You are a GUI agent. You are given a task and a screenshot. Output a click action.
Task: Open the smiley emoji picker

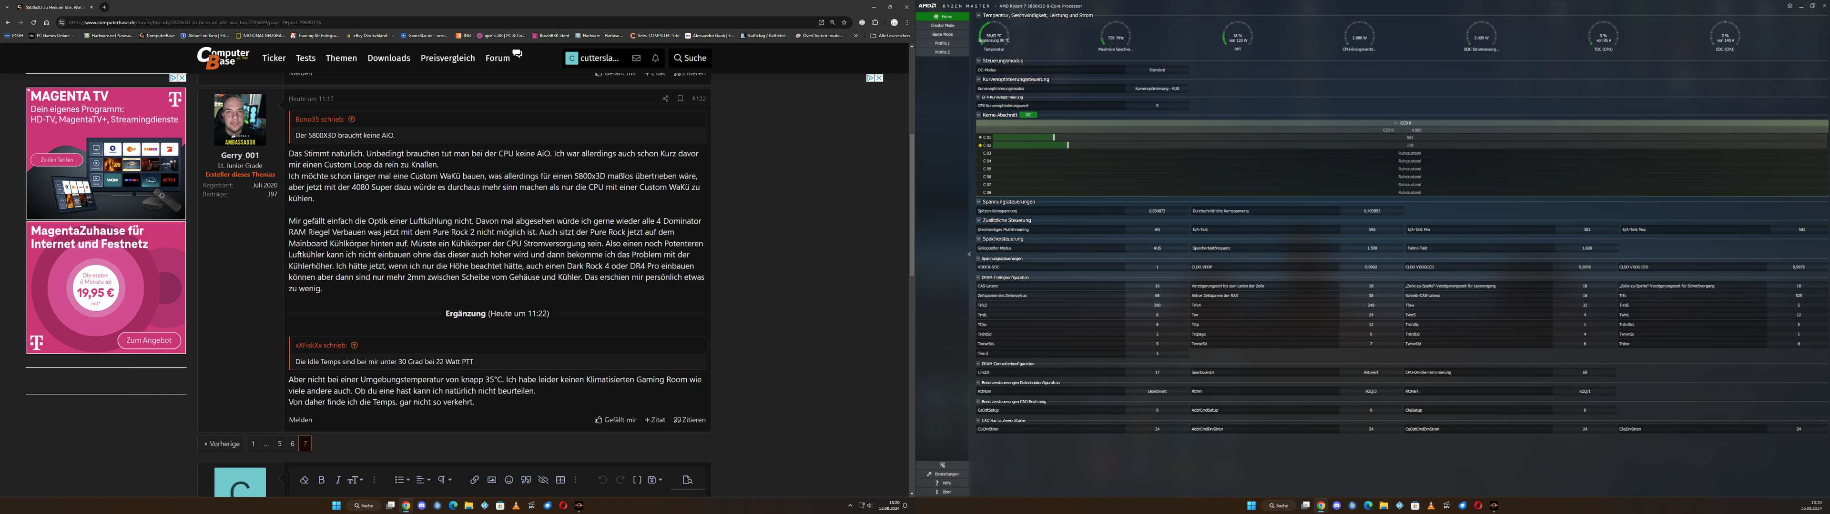508,480
